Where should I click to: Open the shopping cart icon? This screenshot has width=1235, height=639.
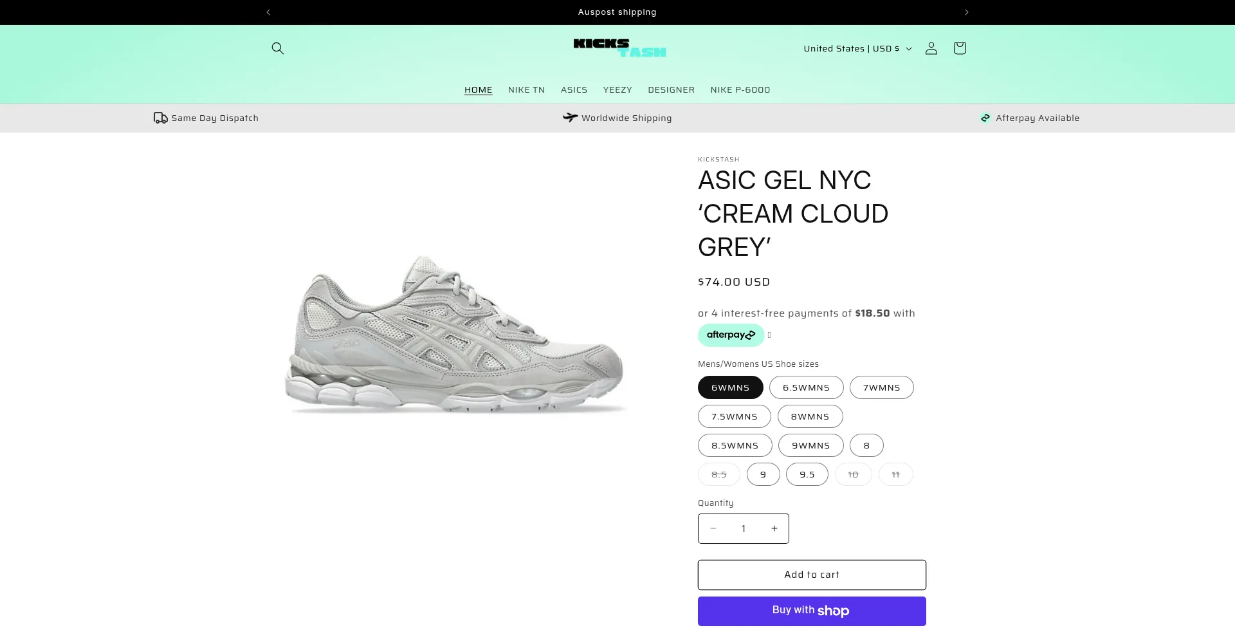tap(960, 48)
